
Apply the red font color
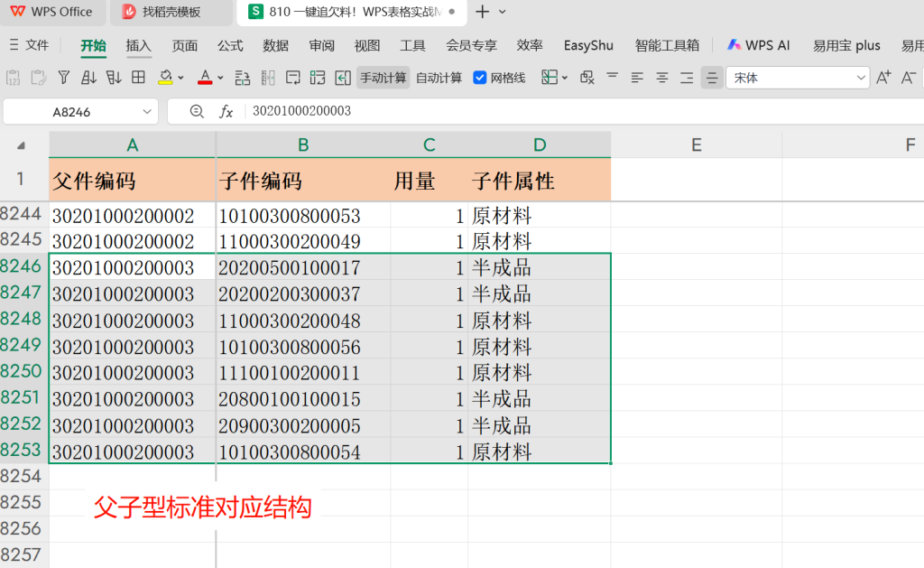[205, 78]
